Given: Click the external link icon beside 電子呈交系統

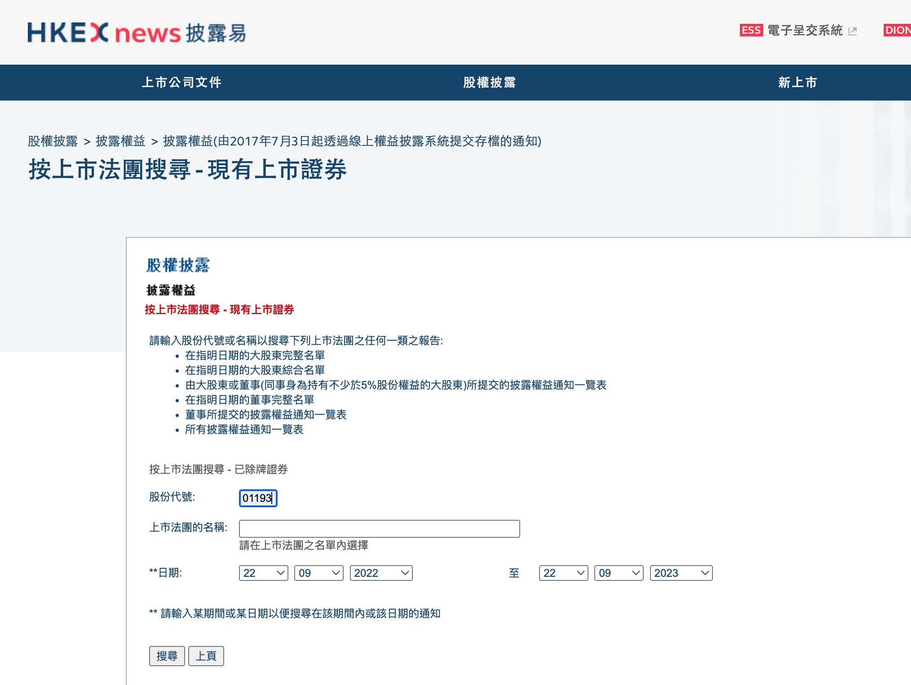Looking at the screenshot, I should point(852,31).
